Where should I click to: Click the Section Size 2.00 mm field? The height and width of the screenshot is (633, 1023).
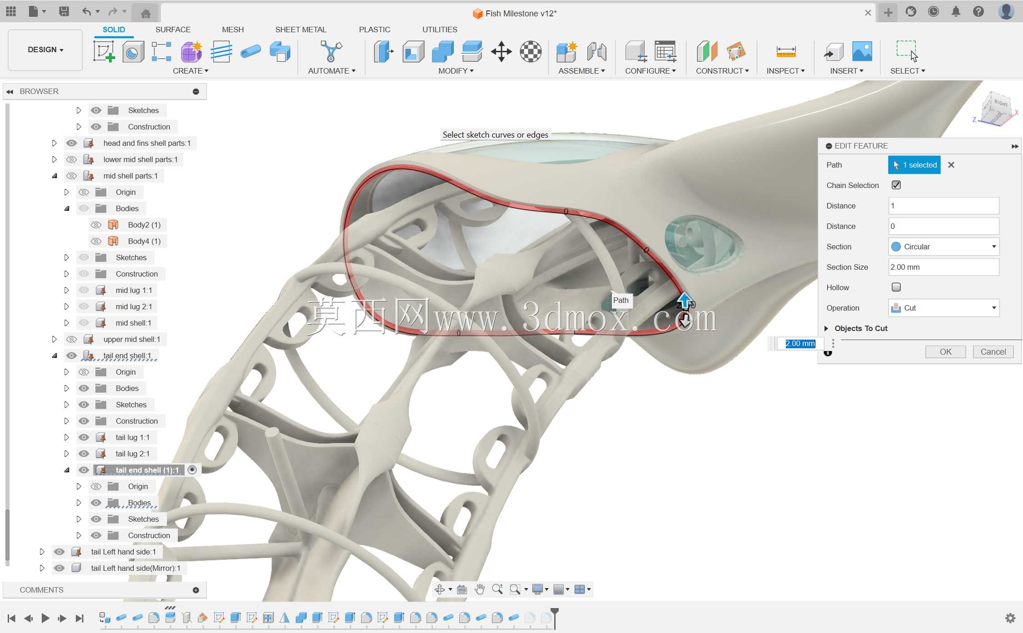pos(944,267)
